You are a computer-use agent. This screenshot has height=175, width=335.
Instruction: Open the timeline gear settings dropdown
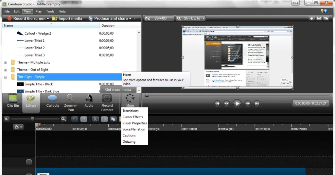point(18,127)
